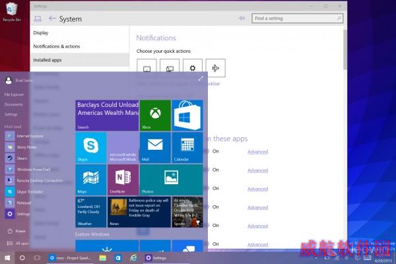This screenshot has height=264, width=396.
Task: Click the Advanced link for the first app
Action: tap(257, 152)
